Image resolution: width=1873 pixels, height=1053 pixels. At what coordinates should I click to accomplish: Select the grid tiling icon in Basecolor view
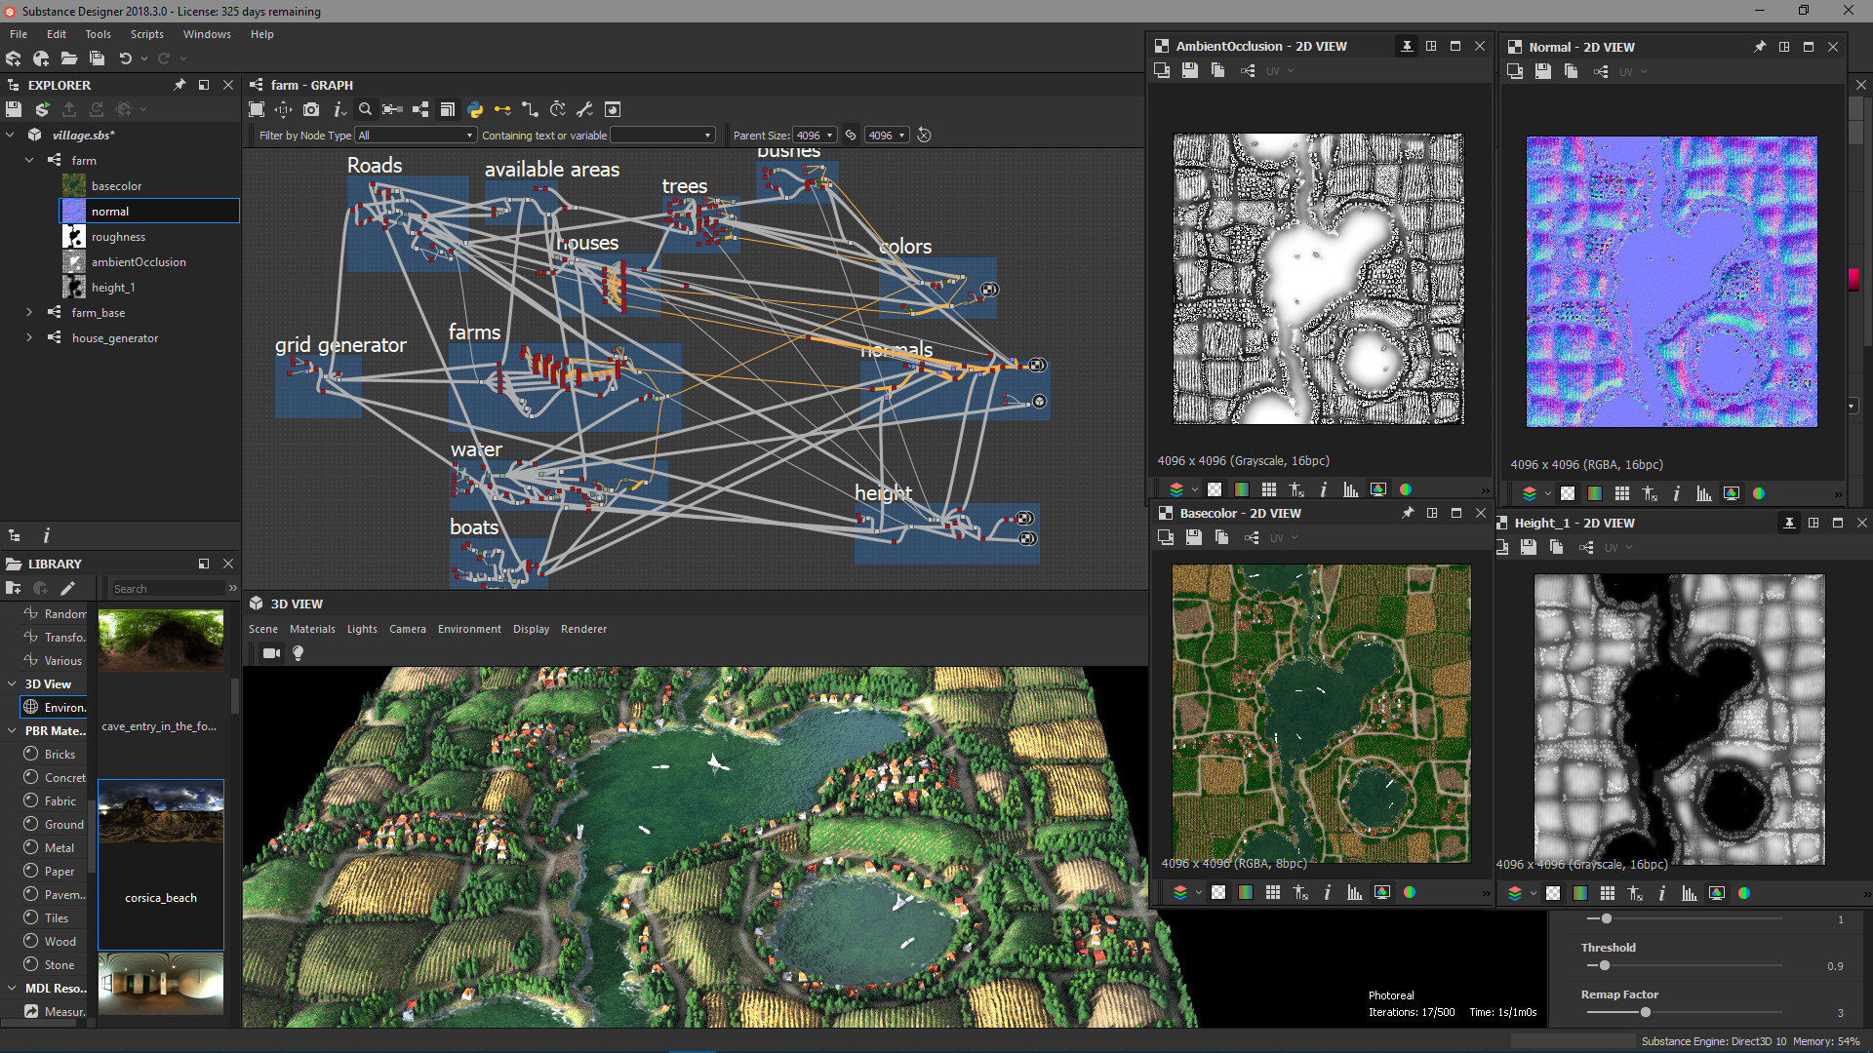(x=1273, y=892)
